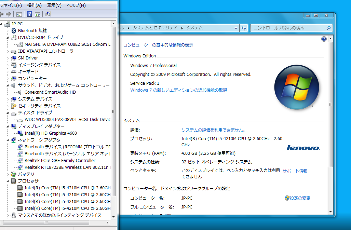Select MATSHITA DVD-RAM UJ8E2 device icon
The width and height of the screenshot is (351, 230).
coord(21,44)
